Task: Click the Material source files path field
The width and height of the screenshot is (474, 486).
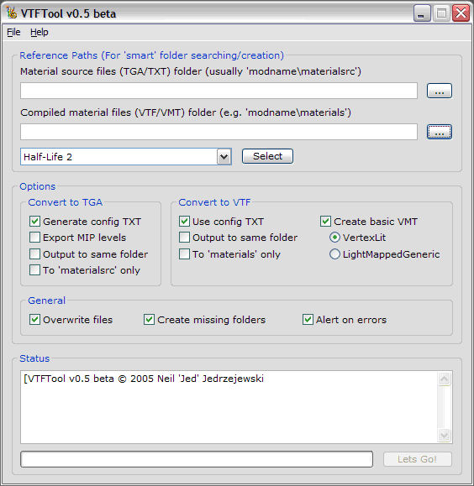Action: click(x=219, y=91)
